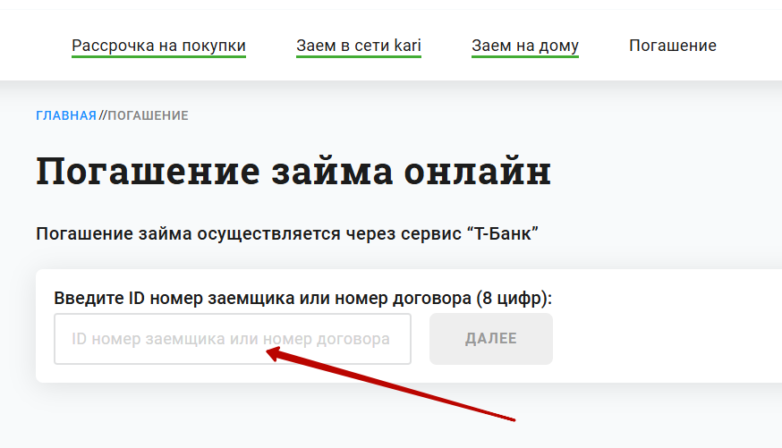
Task: Go to Заем в сети kari section
Action: click(359, 46)
